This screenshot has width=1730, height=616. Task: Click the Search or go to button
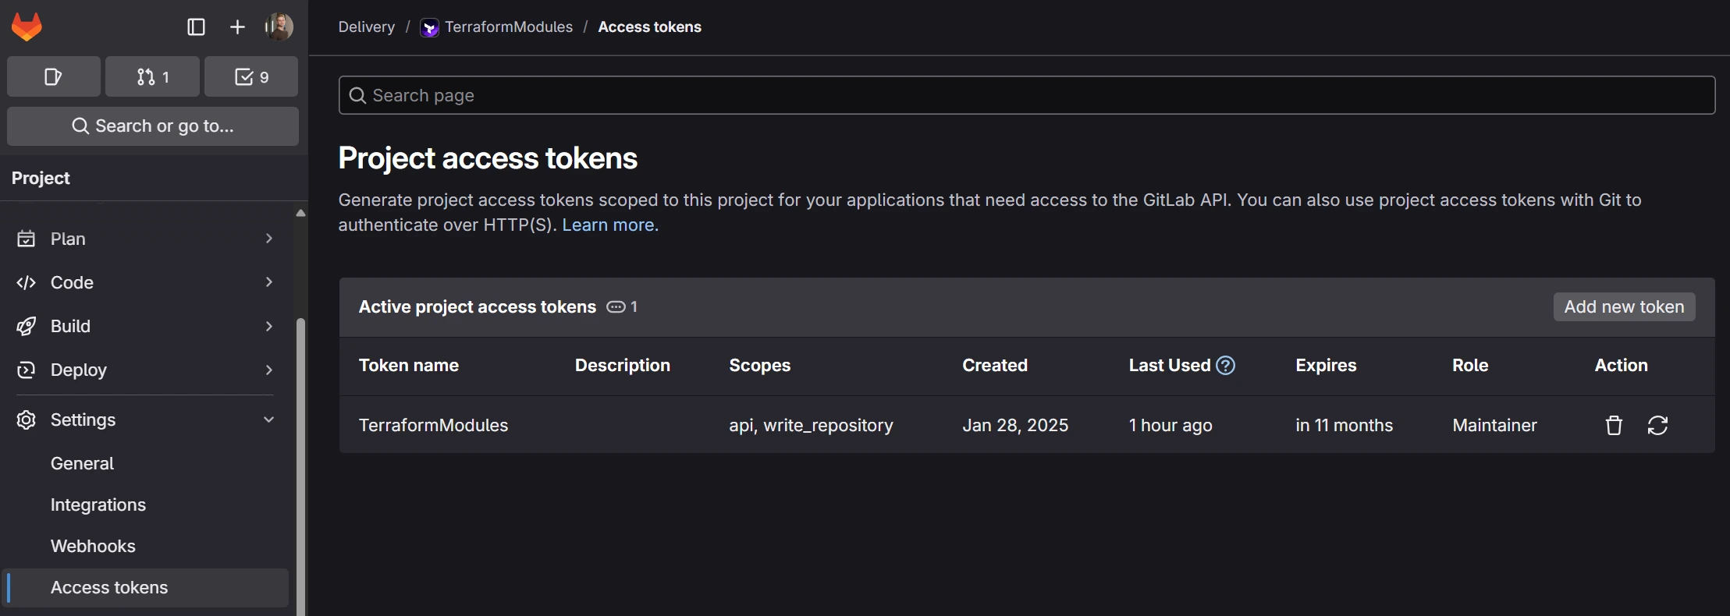tap(153, 126)
